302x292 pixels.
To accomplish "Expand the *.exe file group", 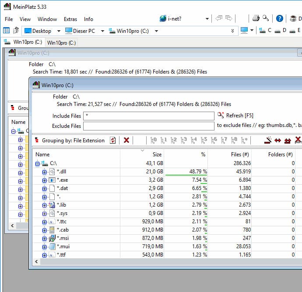I will 44,180.
